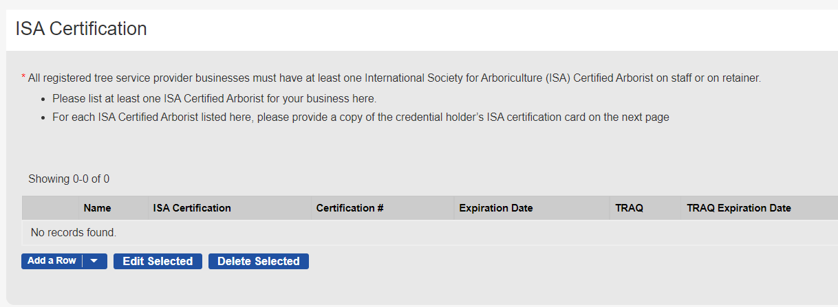The height and width of the screenshot is (307, 838).
Task: Sort by Expiration Date column header
Action: click(495, 208)
